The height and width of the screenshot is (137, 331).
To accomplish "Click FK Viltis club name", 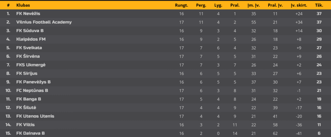I will (x=25, y=125).
